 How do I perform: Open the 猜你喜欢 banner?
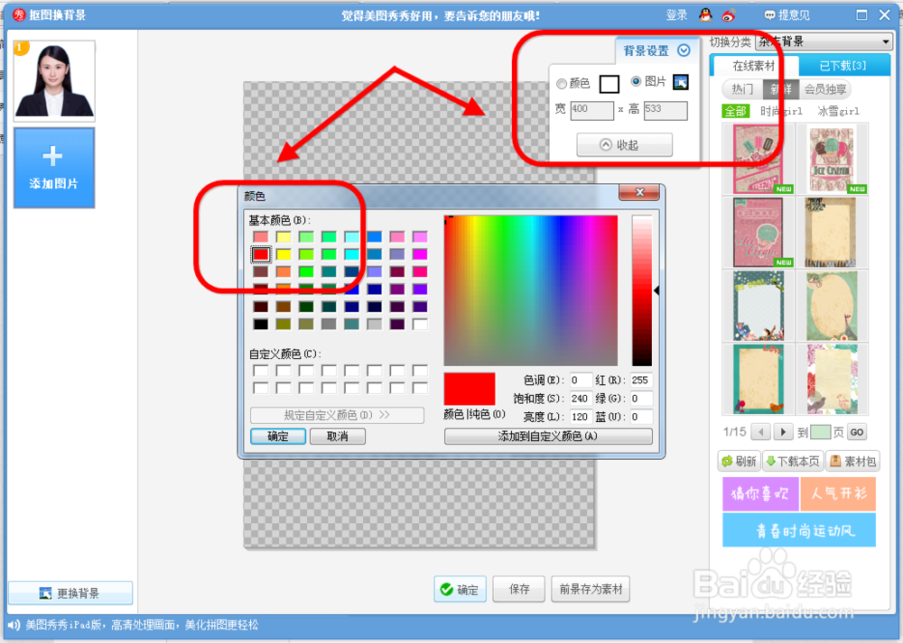760,493
